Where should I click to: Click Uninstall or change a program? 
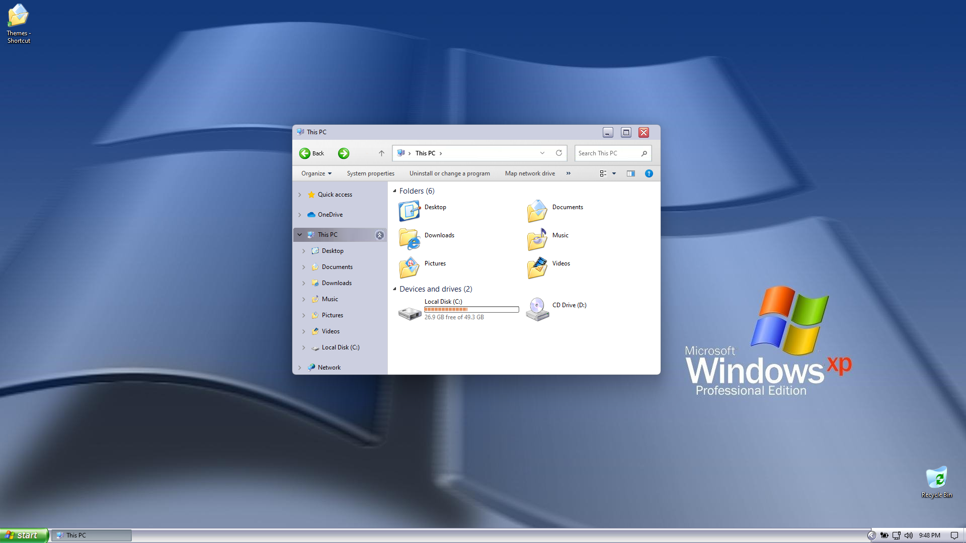click(x=449, y=173)
